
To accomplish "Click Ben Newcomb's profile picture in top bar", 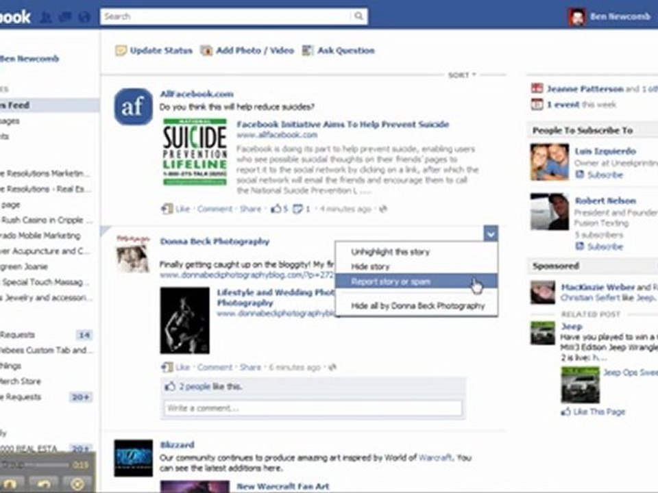I will coord(576,16).
